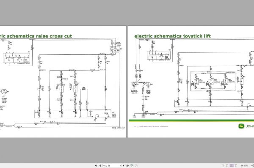Click the John Deere Technical Information footer text

pos(153,127)
